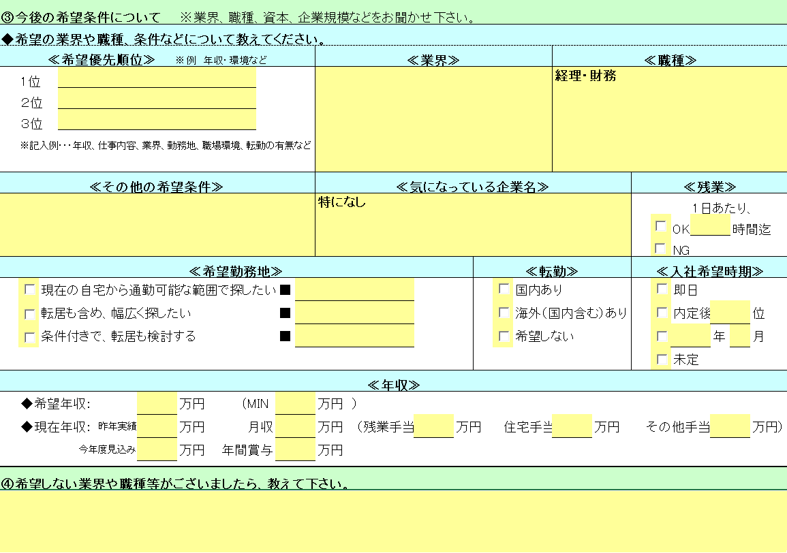Viewport: 787px width, 553px height.
Task: Click the 内定後 period field before 位
Action: click(730, 312)
